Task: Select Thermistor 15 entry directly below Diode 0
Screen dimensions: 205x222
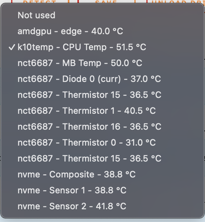Action: (x=102, y=95)
